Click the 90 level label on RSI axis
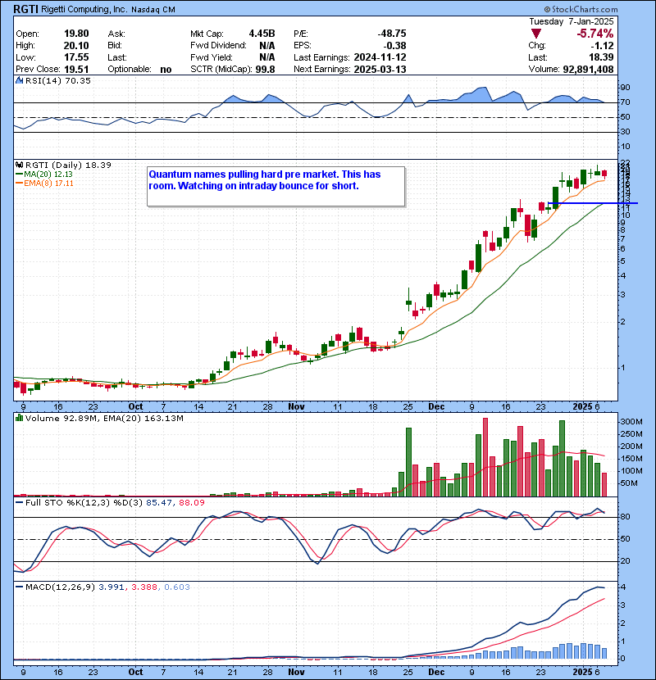The width and height of the screenshot is (656, 680). (x=625, y=87)
